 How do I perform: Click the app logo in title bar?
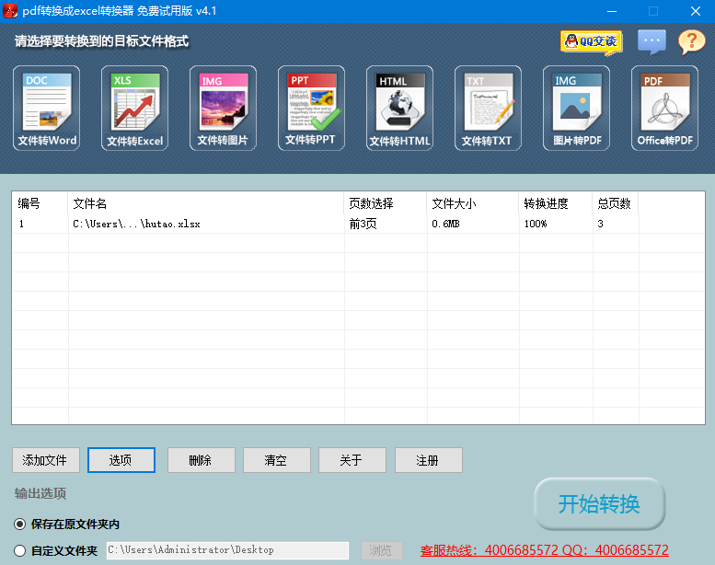tap(10, 11)
